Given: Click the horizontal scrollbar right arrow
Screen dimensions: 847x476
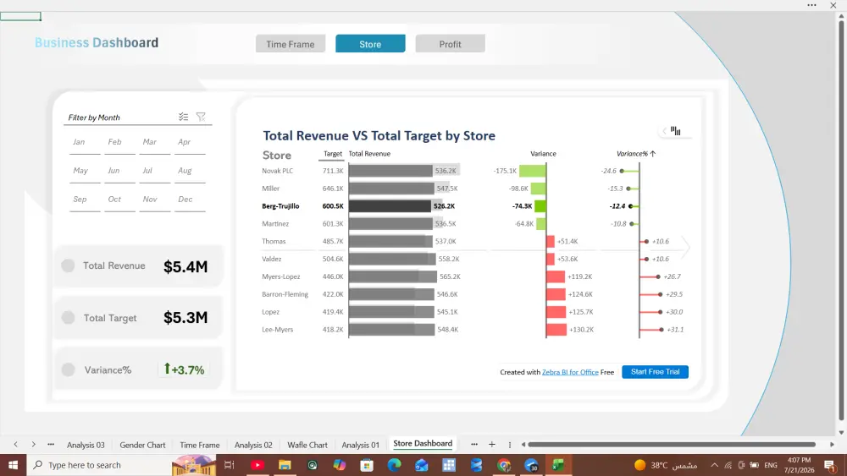Looking at the screenshot, I should 832,444.
